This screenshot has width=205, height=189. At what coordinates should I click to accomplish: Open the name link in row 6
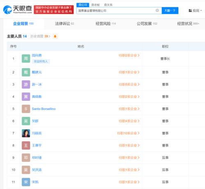(35, 121)
